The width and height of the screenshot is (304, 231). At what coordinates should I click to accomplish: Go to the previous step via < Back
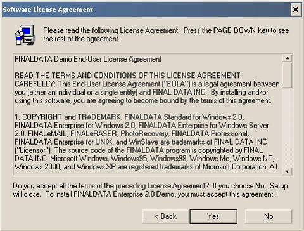pyautogui.click(x=166, y=216)
